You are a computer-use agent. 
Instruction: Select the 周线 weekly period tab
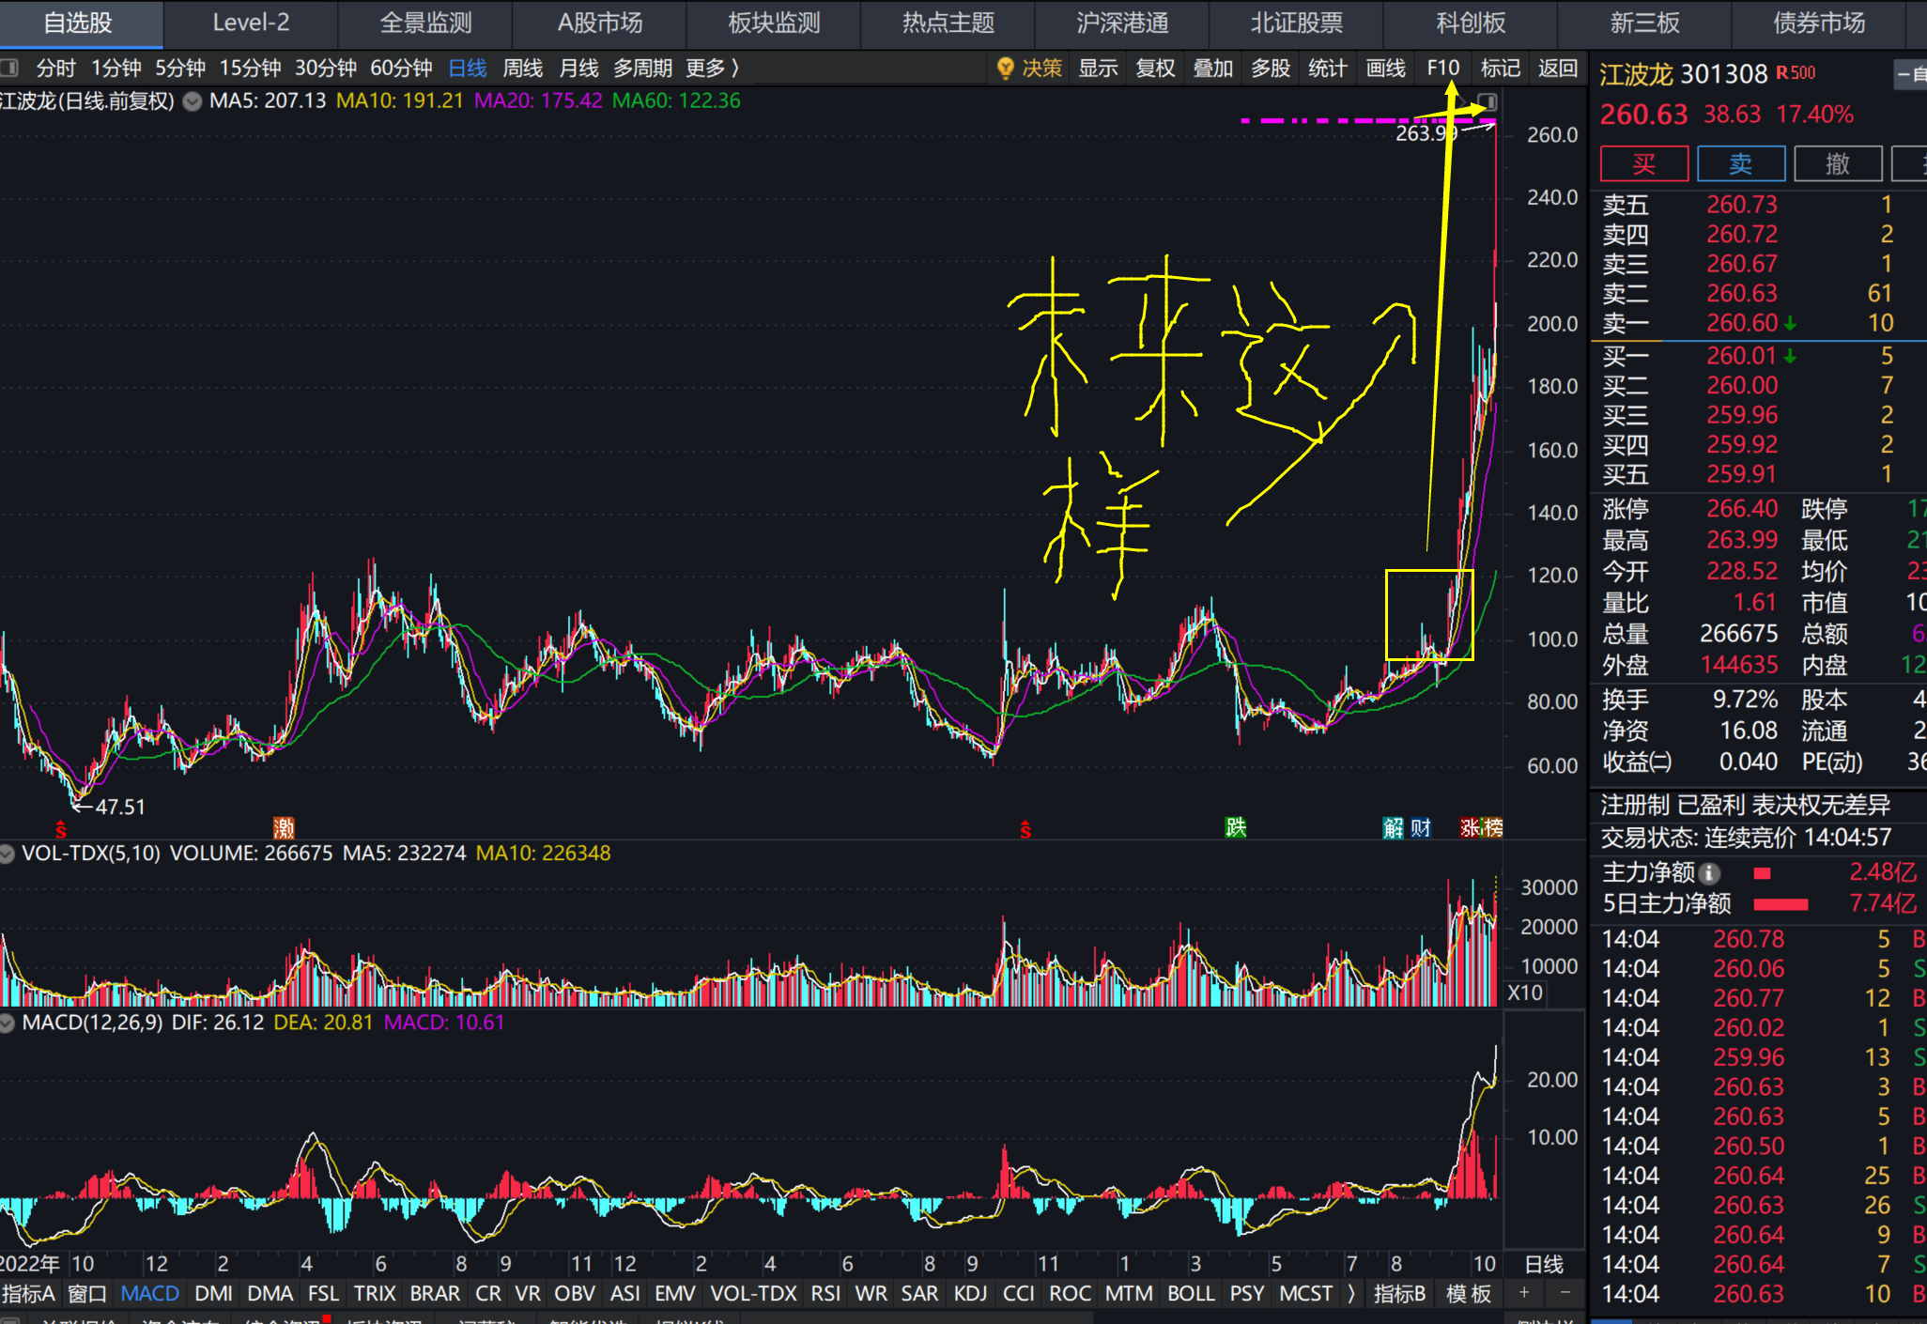[522, 68]
